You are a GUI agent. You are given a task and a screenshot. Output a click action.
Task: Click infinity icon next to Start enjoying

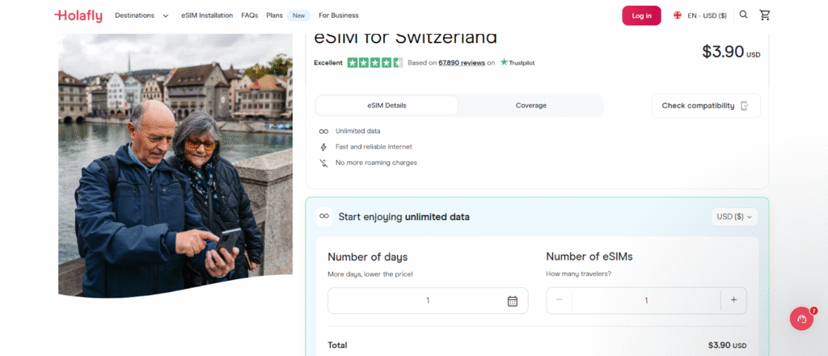[324, 217]
